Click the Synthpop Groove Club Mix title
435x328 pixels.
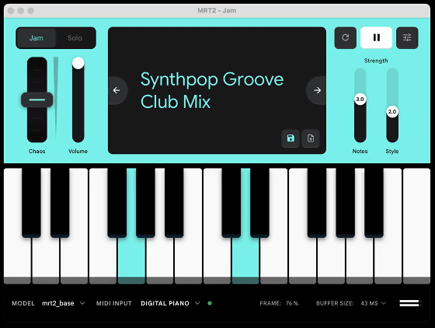(212, 90)
